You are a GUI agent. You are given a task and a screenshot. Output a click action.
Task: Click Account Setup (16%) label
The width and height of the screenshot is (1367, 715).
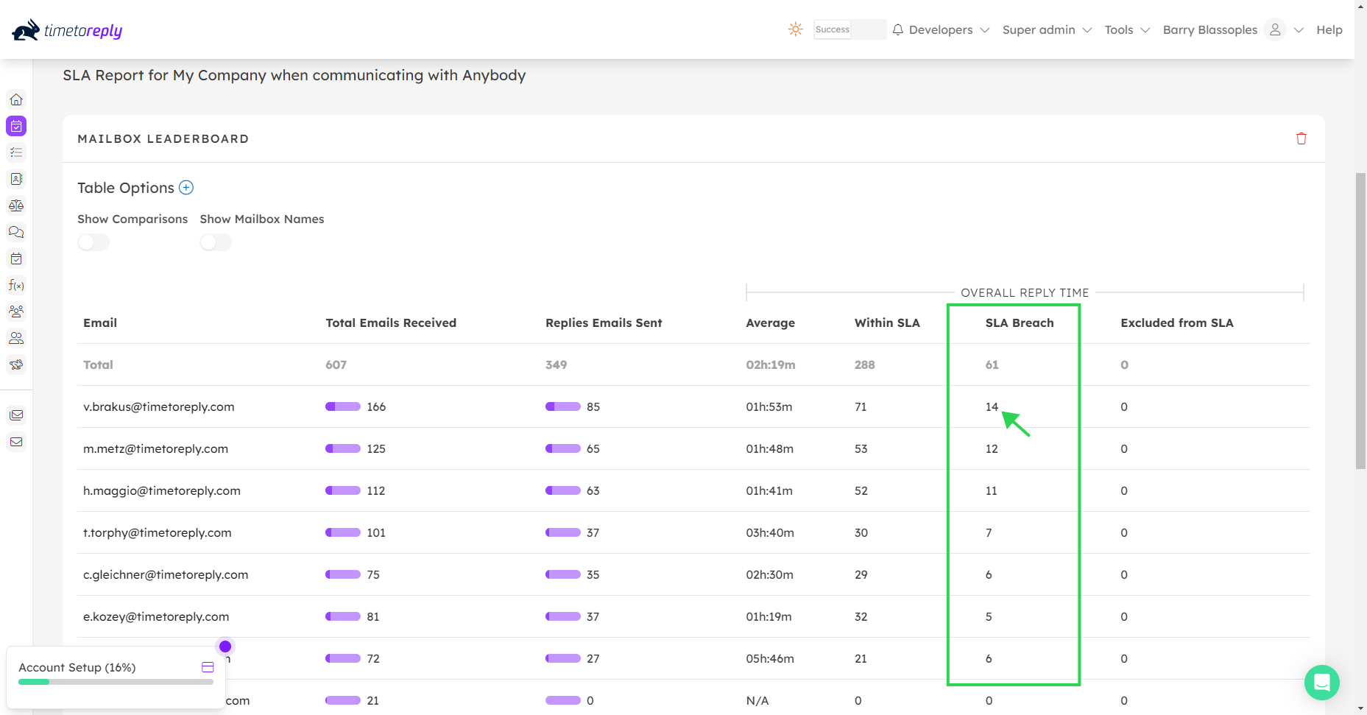[77, 667]
